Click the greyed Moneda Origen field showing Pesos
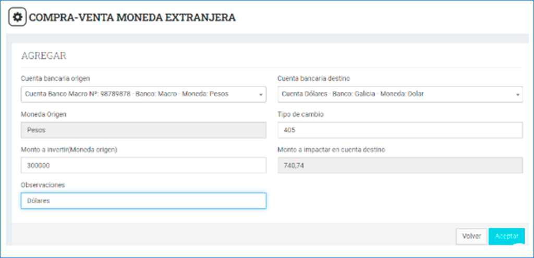This screenshot has width=534, height=258. (x=143, y=130)
